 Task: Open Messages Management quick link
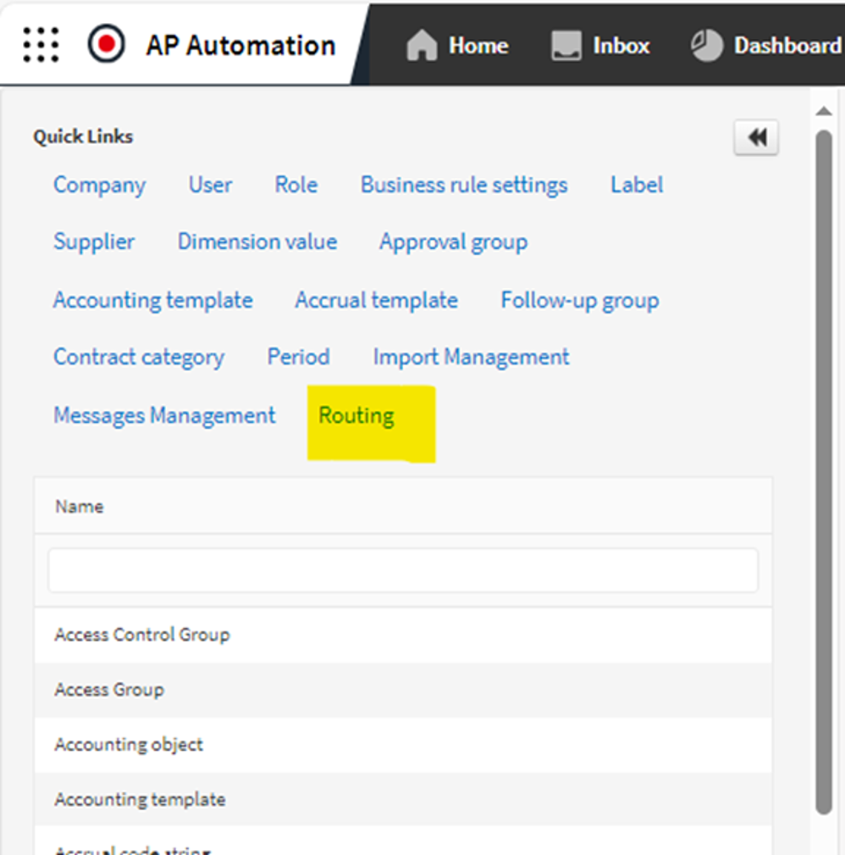pyautogui.click(x=165, y=416)
